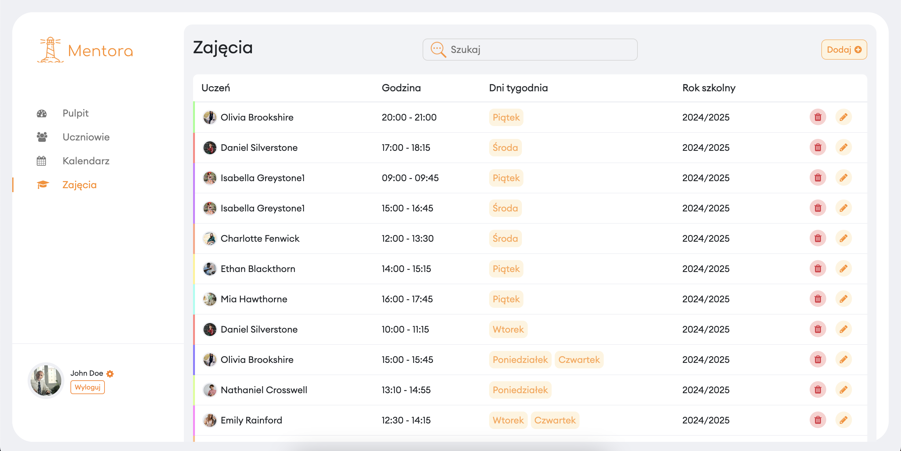Edit Nathaniel Crosswell's class entry

tap(843, 389)
